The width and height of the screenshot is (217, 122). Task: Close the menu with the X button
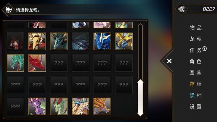(x=169, y=61)
